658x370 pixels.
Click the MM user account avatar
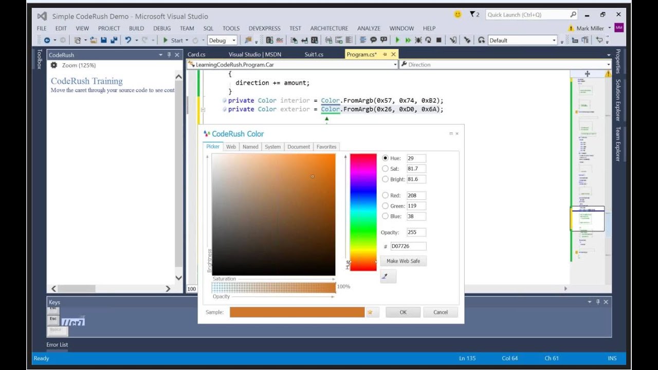(x=619, y=28)
